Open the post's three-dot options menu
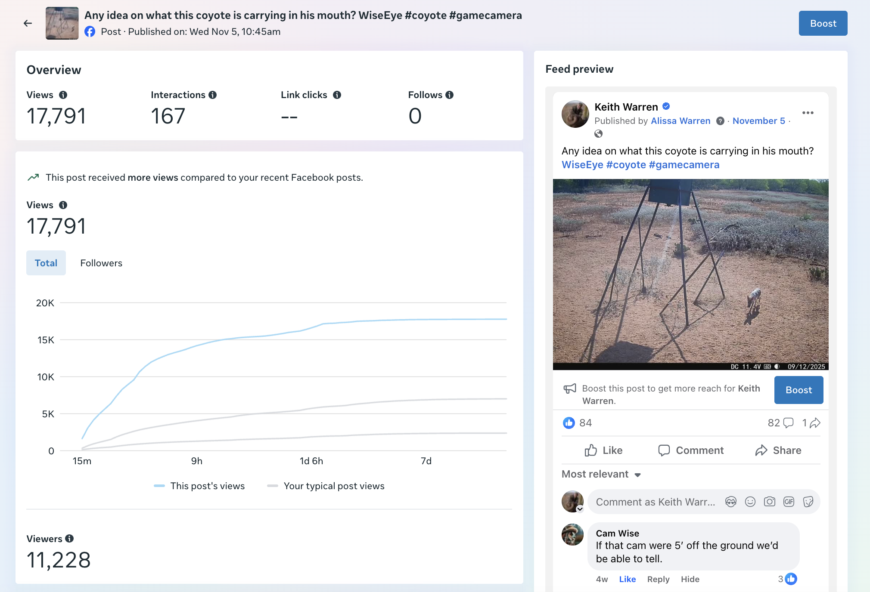This screenshot has width=870, height=592. [808, 113]
